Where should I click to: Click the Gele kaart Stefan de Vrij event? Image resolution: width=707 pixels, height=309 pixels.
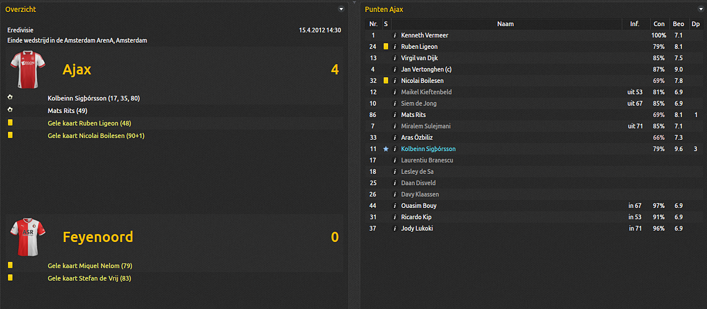point(90,278)
